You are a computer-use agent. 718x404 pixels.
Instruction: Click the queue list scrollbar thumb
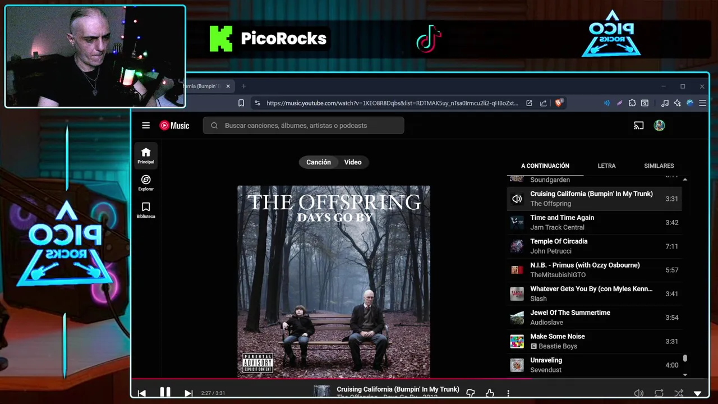(685, 359)
